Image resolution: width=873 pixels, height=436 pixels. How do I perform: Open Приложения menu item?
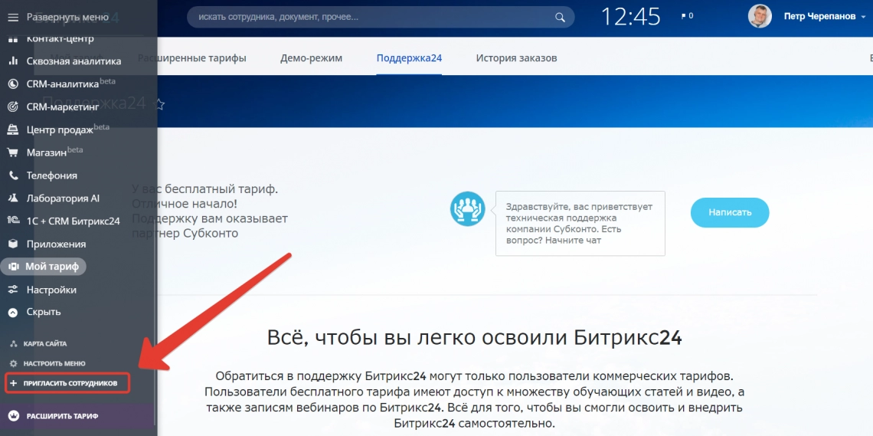(x=56, y=244)
